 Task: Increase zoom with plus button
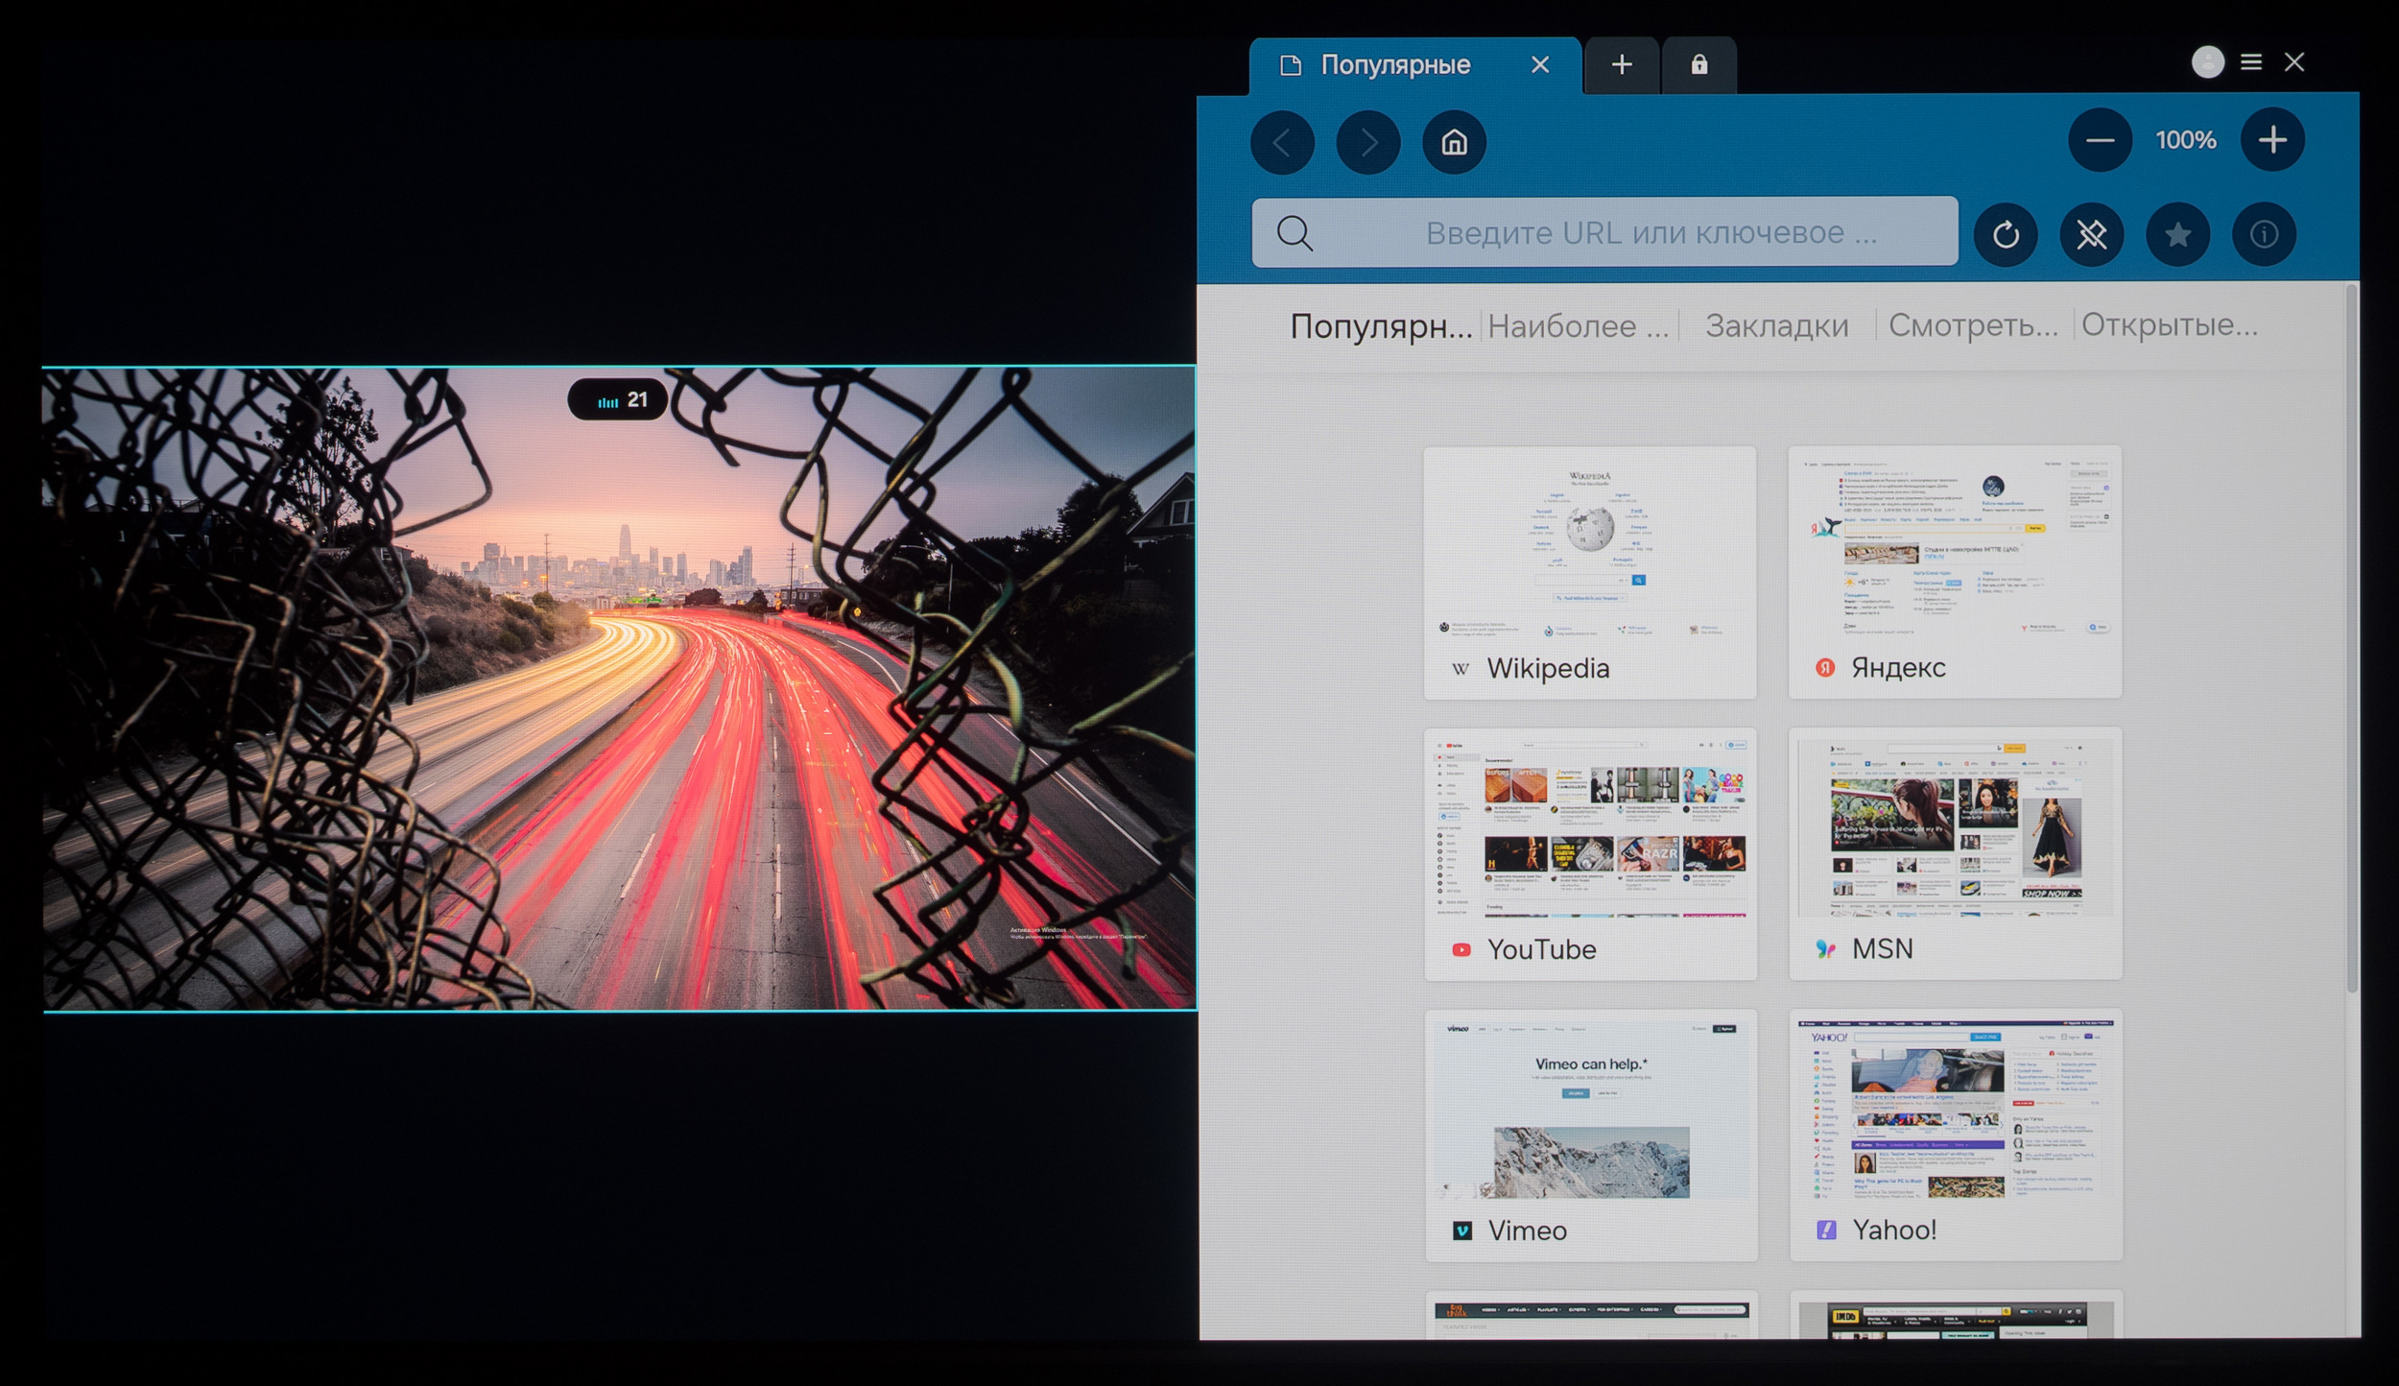pos(2272,140)
